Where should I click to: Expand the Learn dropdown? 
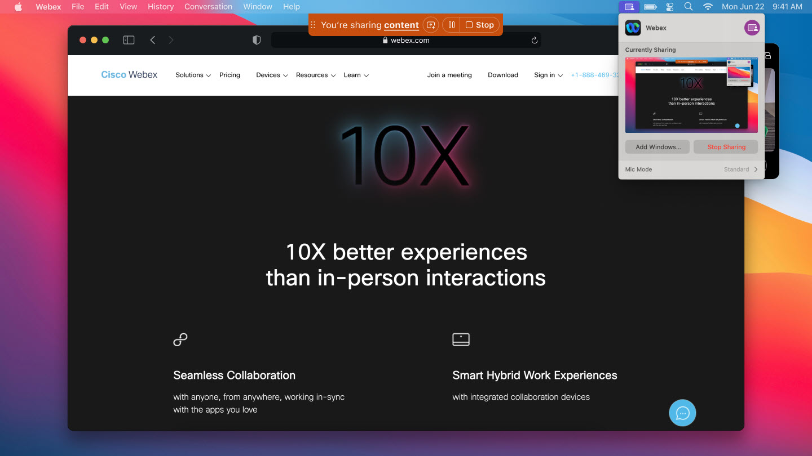point(356,75)
